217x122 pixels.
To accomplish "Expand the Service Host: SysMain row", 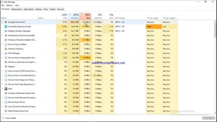I will coord(2,44).
